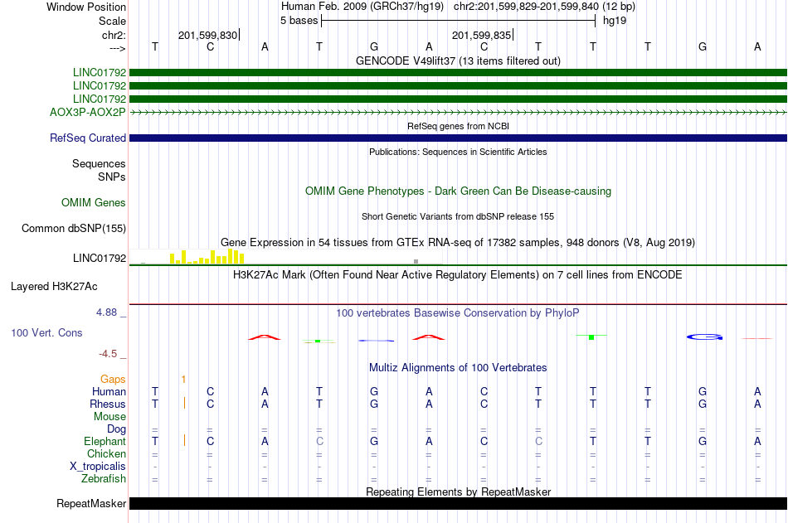The image size is (788, 523).
Task: Click the Human species label
Action: [109, 391]
